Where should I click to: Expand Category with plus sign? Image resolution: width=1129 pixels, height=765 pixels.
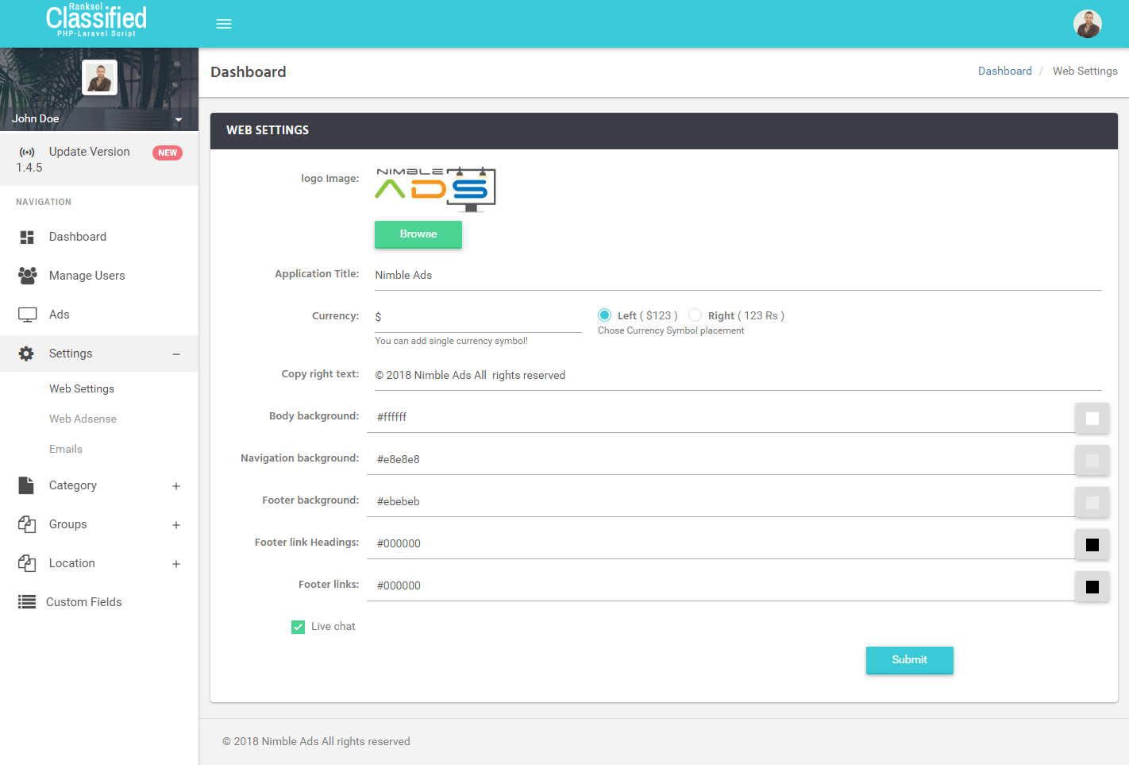[176, 486]
